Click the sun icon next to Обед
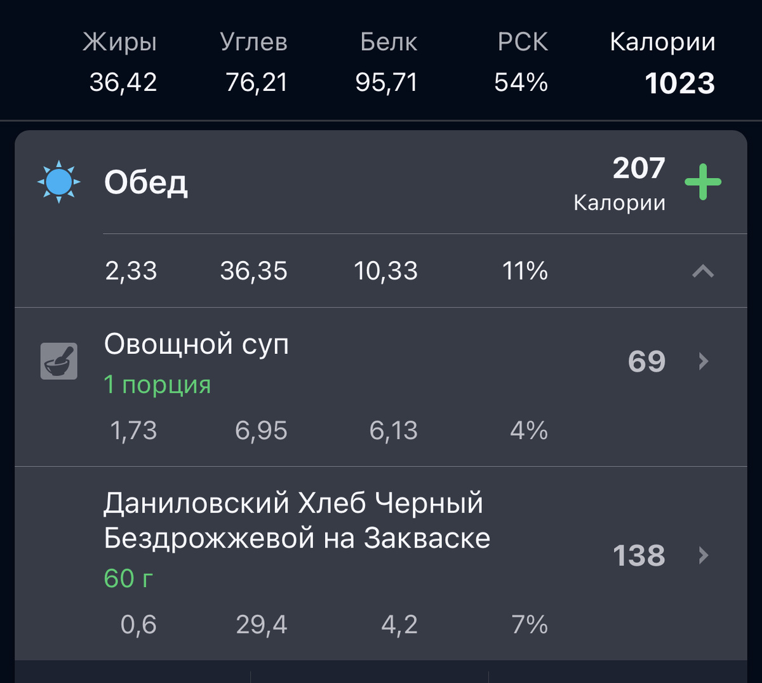Image resolution: width=762 pixels, height=683 pixels. (59, 181)
